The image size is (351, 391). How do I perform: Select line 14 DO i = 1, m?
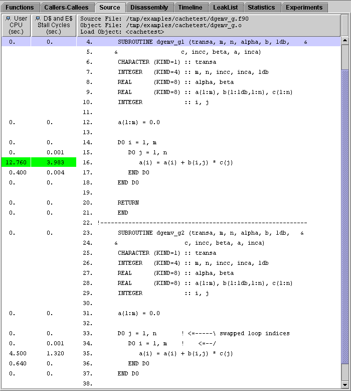137,142
